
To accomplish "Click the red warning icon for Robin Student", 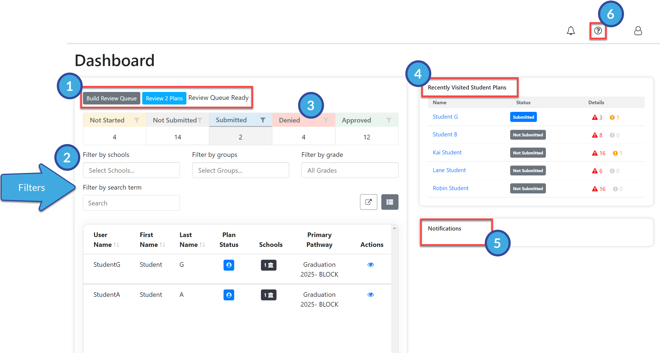I will 595,189.
